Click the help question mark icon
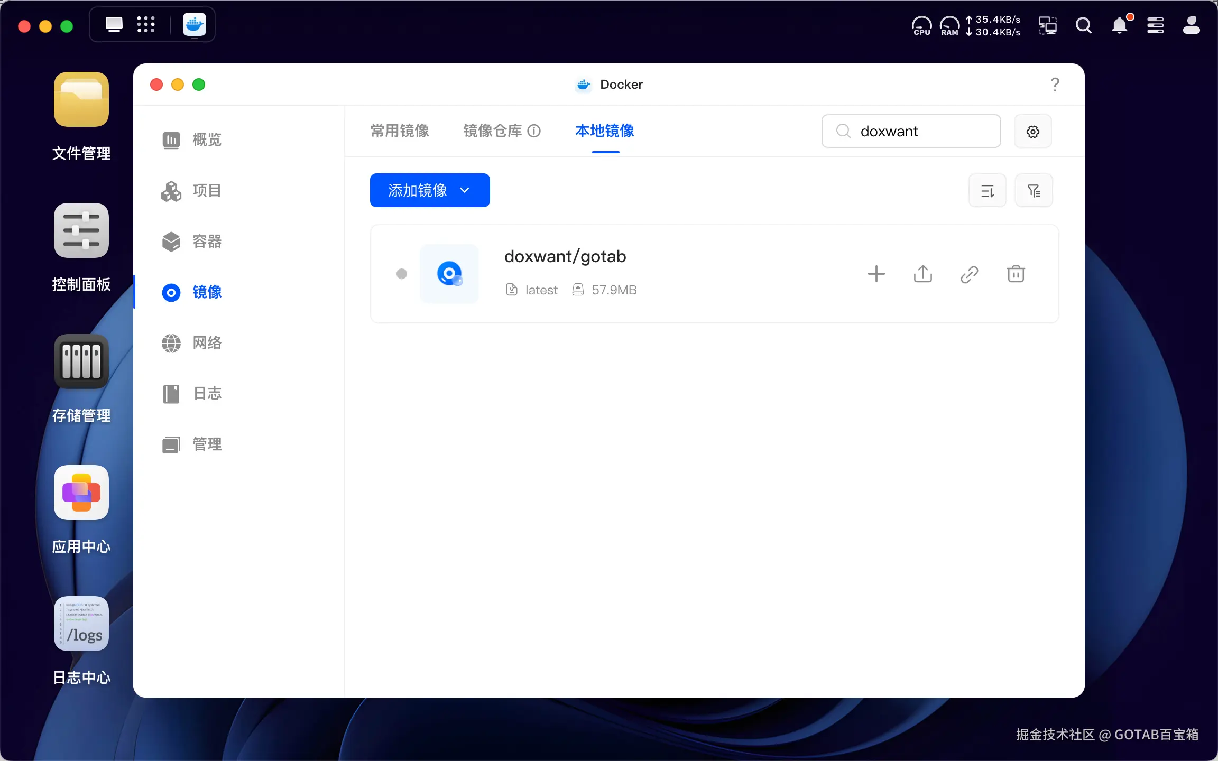The height and width of the screenshot is (761, 1218). (x=1055, y=85)
